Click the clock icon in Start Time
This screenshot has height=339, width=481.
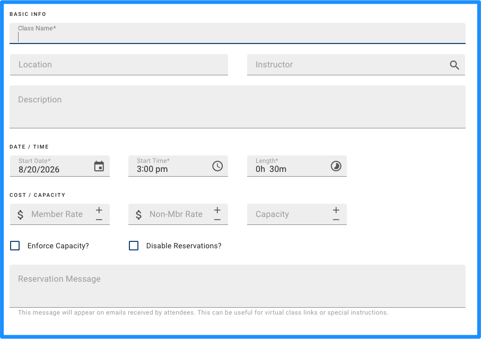click(x=217, y=166)
